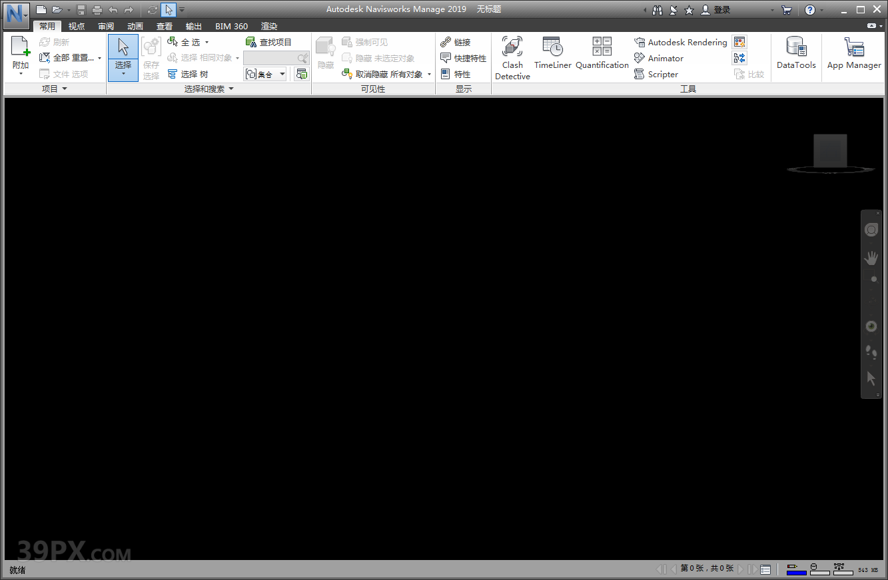
Task: Launch the TimeLiner tool
Action: point(552,53)
